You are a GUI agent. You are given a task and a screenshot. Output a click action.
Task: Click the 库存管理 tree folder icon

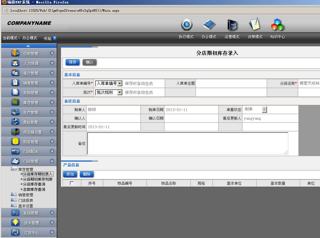14,169
